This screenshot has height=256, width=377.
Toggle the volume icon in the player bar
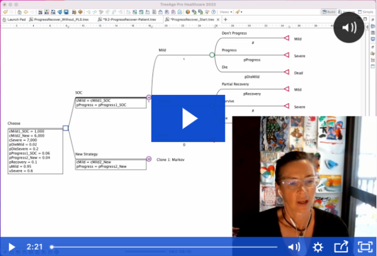293,247
